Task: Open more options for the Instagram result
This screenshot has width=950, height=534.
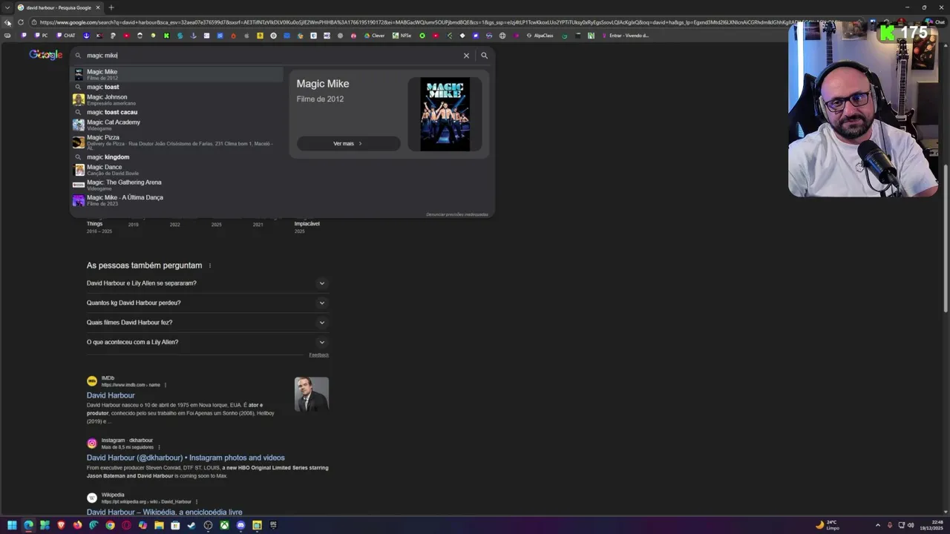Action: coord(159,447)
